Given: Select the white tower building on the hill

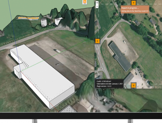Looking at the screenshot, I should point(44,22).
